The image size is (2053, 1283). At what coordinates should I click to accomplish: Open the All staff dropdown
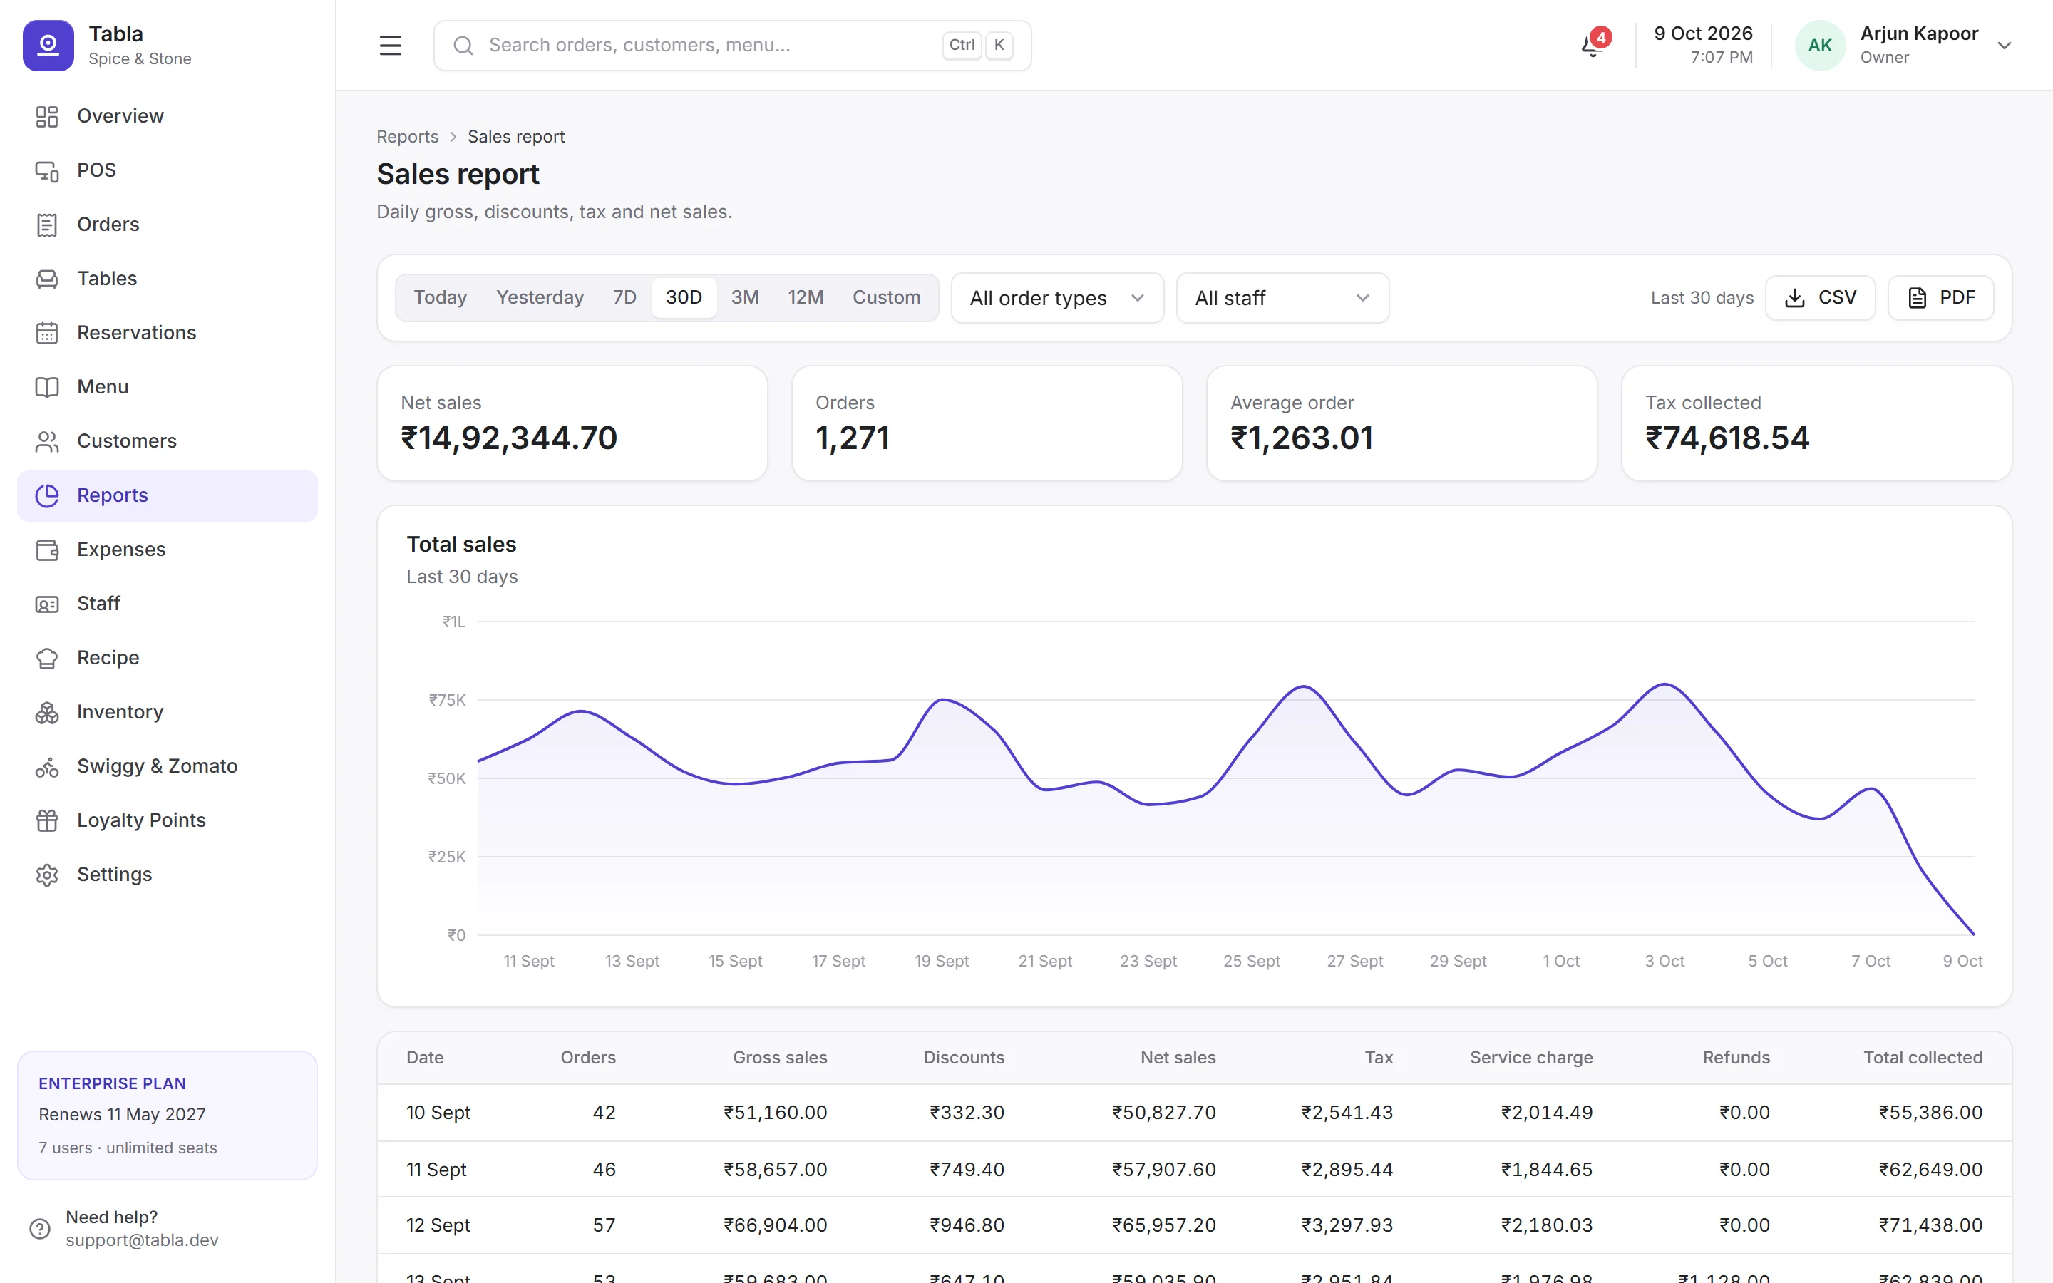coord(1282,298)
